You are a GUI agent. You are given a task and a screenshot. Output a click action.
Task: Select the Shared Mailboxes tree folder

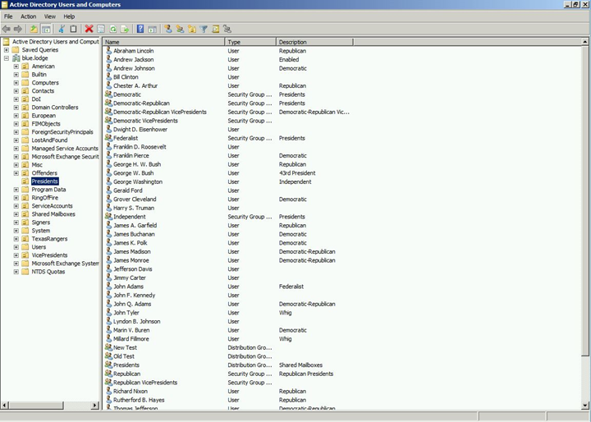point(53,214)
